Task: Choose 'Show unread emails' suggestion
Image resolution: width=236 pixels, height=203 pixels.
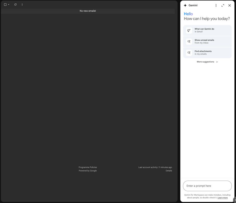Action: click(x=207, y=41)
